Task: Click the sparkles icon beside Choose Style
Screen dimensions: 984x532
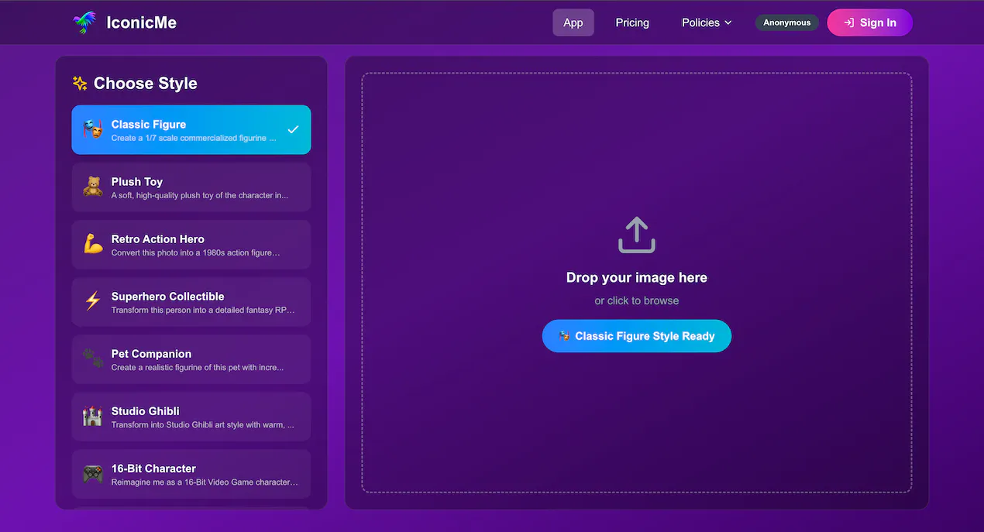Action: 80,83
